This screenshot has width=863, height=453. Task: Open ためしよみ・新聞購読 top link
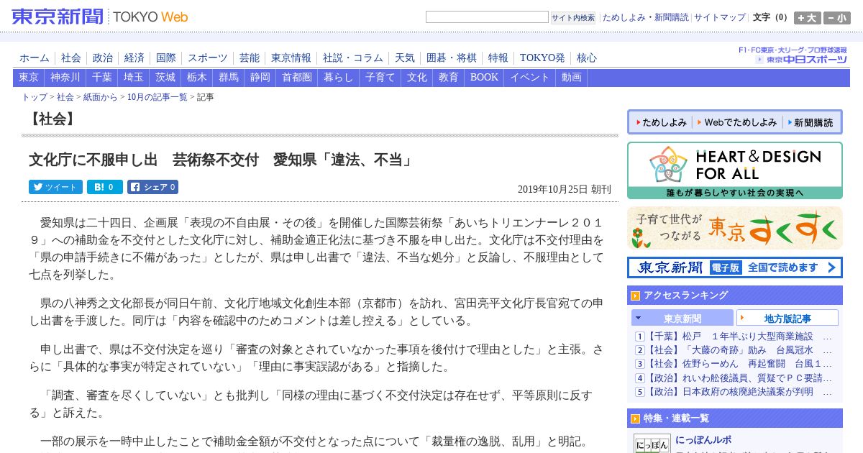click(x=645, y=17)
